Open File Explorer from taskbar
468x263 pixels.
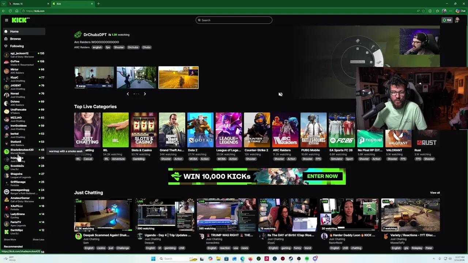click(x=218, y=259)
